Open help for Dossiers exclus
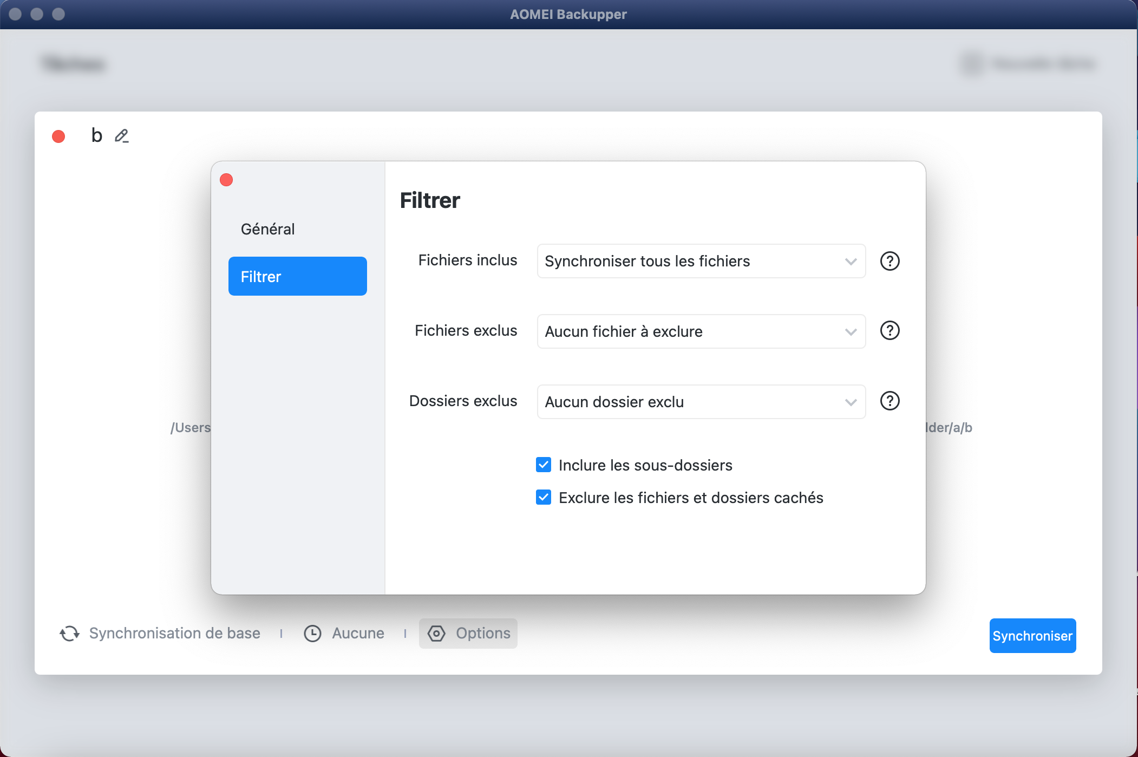 pyautogui.click(x=890, y=401)
